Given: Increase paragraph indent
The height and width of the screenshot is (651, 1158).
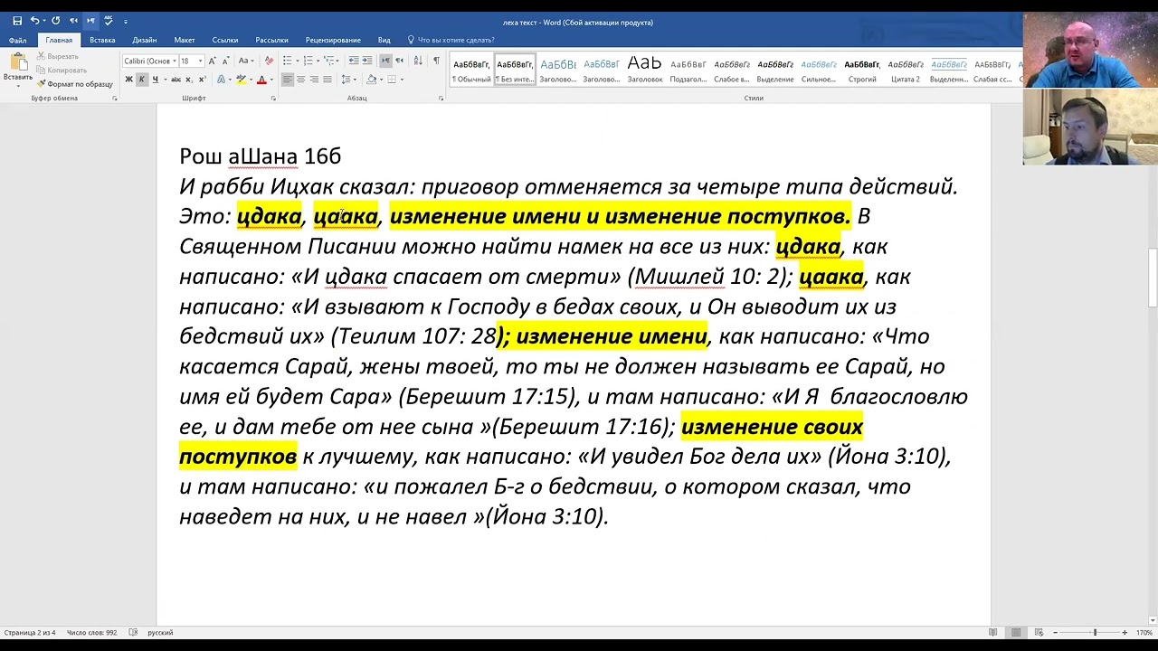Looking at the screenshot, I should click(x=367, y=61).
